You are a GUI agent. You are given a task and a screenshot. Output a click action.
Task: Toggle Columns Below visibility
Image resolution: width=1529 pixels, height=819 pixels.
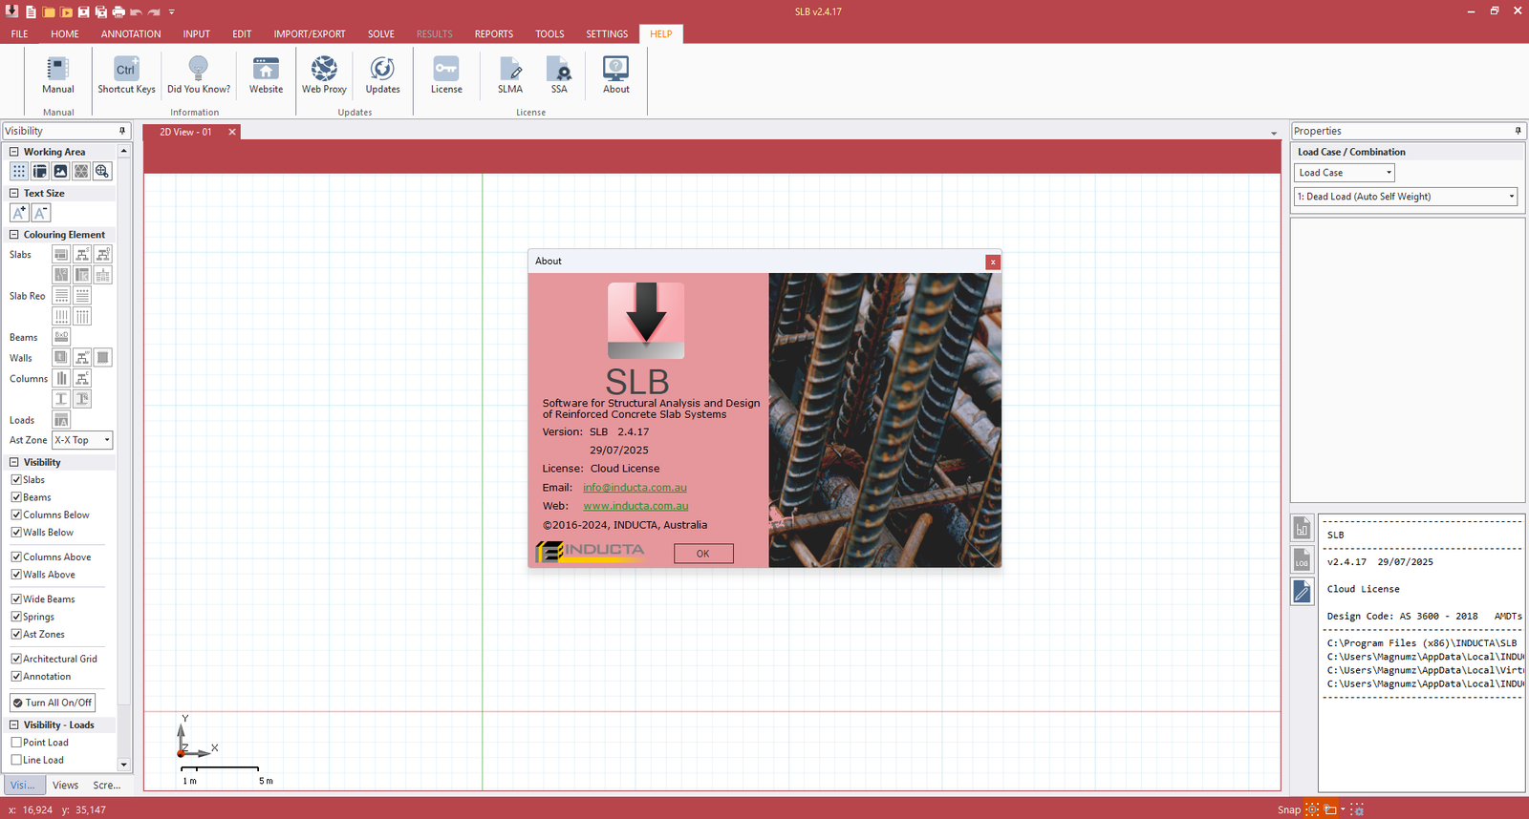pyautogui.click(x=16, y=514)
